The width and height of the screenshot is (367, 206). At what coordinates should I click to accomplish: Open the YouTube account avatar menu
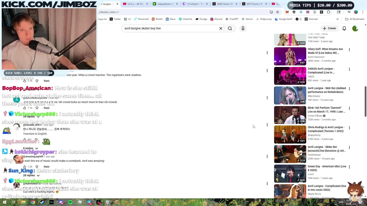coord(355,28)
